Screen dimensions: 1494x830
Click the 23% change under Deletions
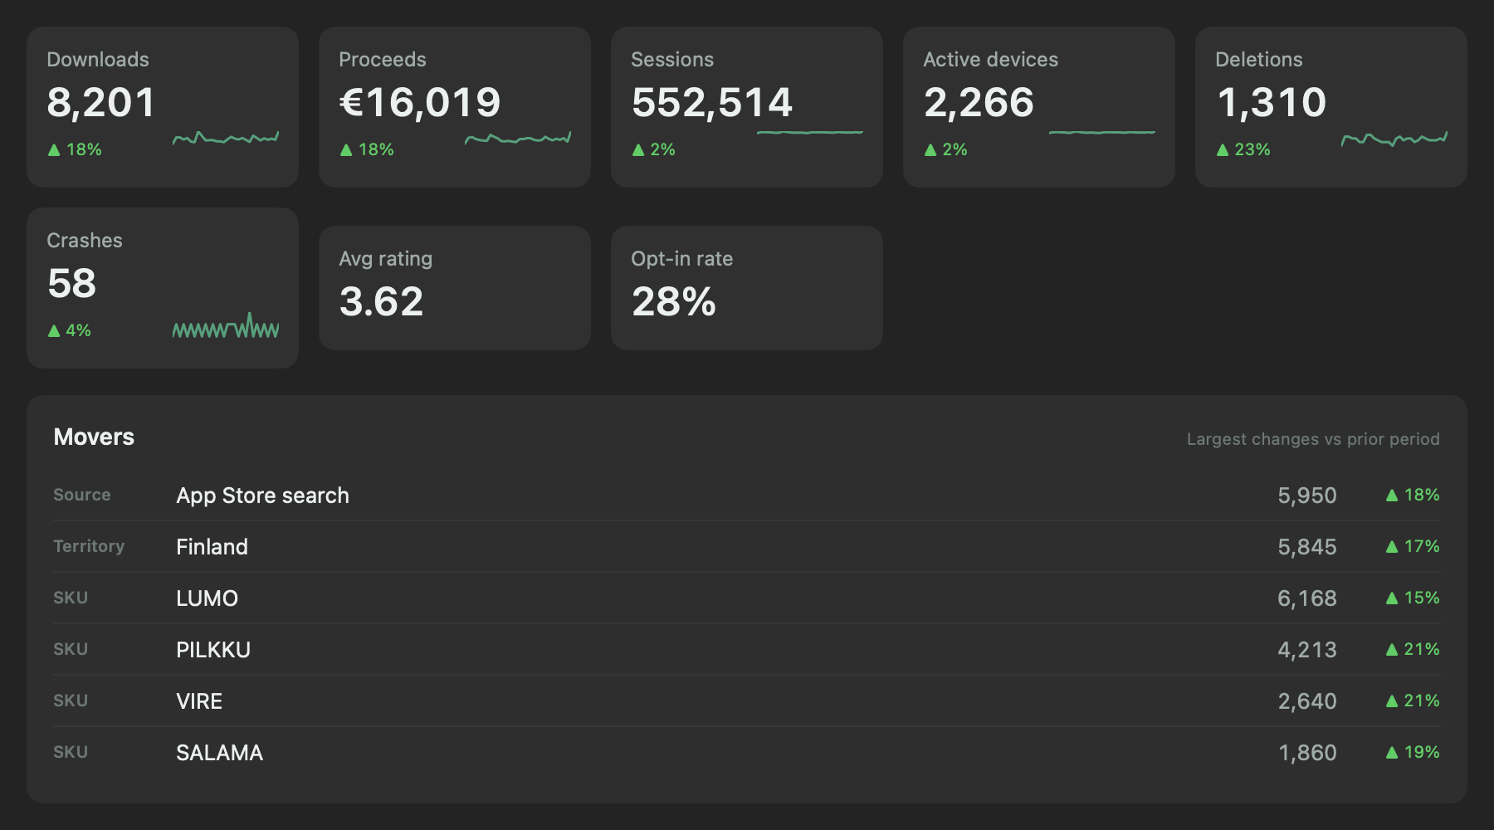[x=1243, y=149]
